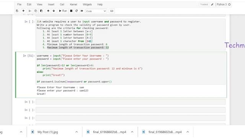This screenshot has height=138, width=245.
Task: Click output line 'Please enter your password : sam123'
Action: click(x=62, y=90)
